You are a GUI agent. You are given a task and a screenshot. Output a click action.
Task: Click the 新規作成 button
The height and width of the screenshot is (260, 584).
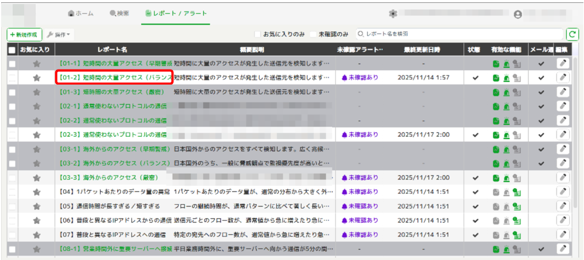point(24,35)
